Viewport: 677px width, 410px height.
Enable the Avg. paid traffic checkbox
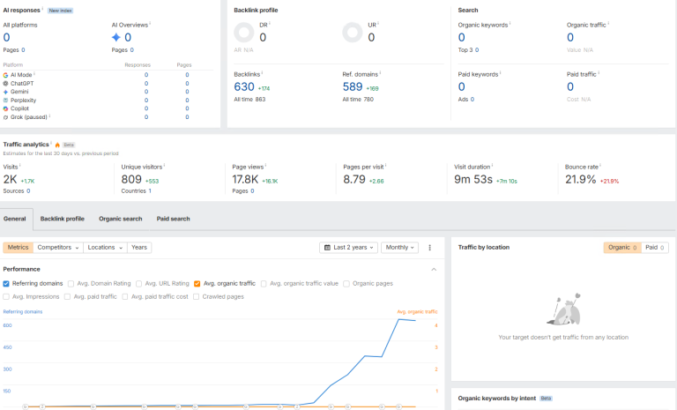click(67, 297)
